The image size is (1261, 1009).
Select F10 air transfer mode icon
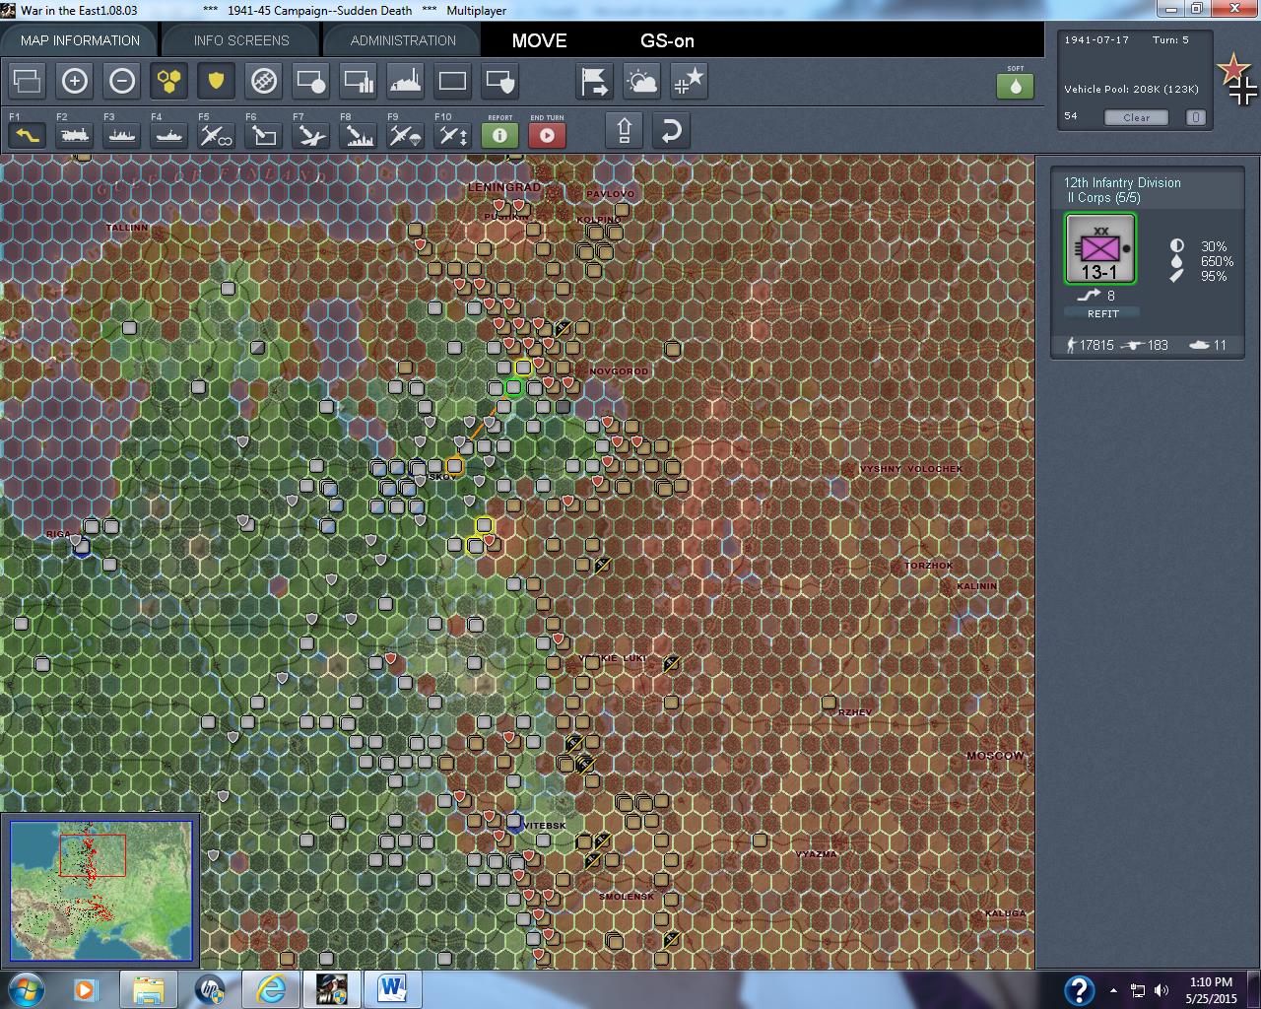(452, 134)
